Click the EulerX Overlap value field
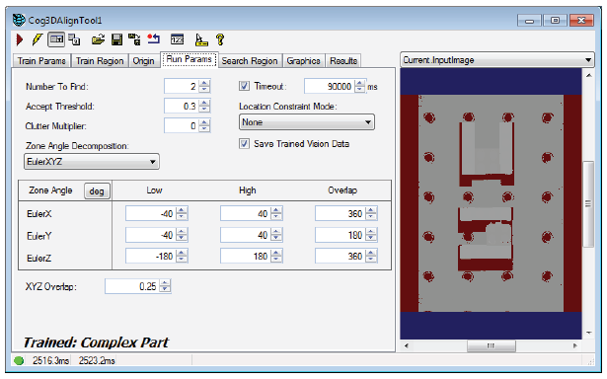The width and height of the screenshot is (607, 379). tap(341, 214)
